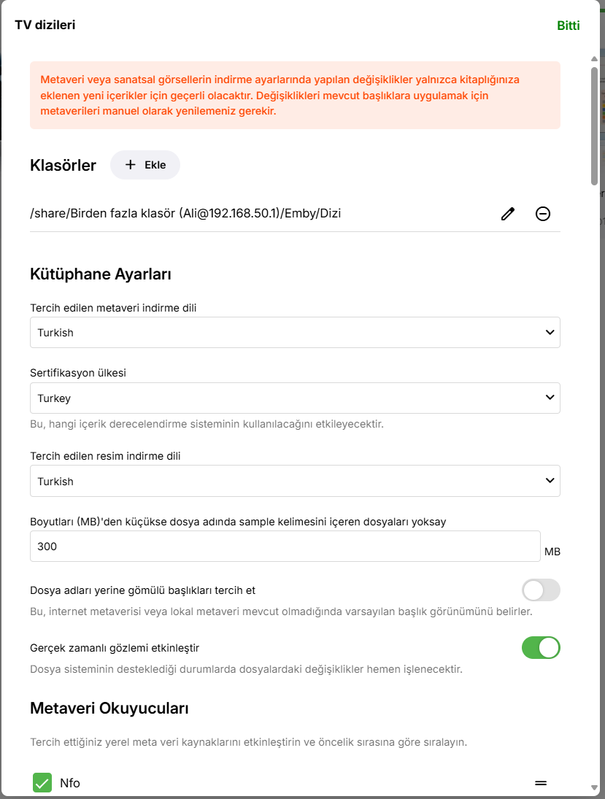Expand preferred image download language dropdown
The image size is (605, 799).
click(295, 482)
